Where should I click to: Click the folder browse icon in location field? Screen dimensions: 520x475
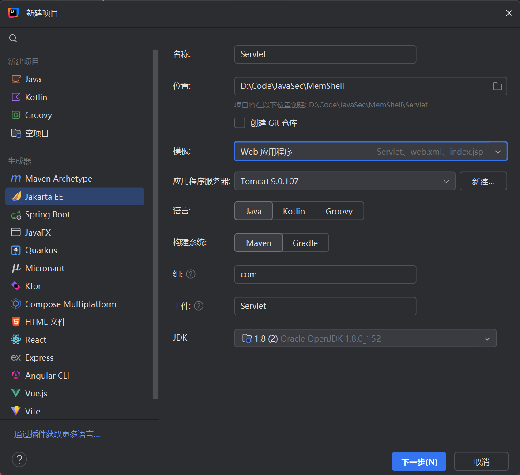[497, 86]
